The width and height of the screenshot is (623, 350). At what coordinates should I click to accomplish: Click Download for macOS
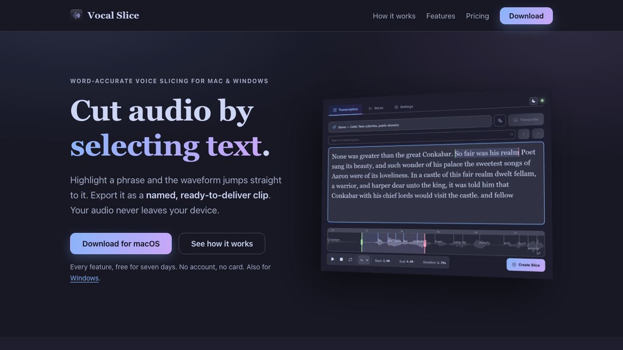tap(121, 244)
